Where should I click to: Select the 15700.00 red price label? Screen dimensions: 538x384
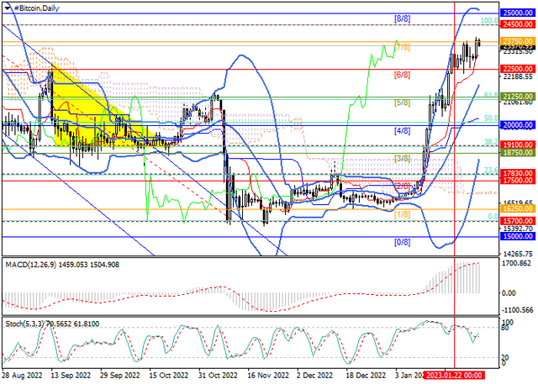pos(518,221)
